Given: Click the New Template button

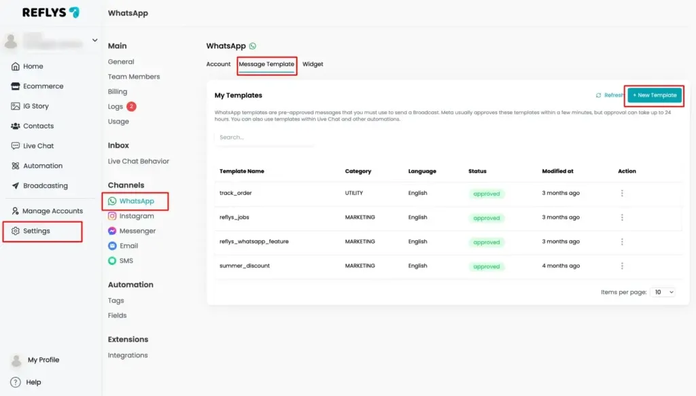Looking at the screenshot, I should click(655, 95).
